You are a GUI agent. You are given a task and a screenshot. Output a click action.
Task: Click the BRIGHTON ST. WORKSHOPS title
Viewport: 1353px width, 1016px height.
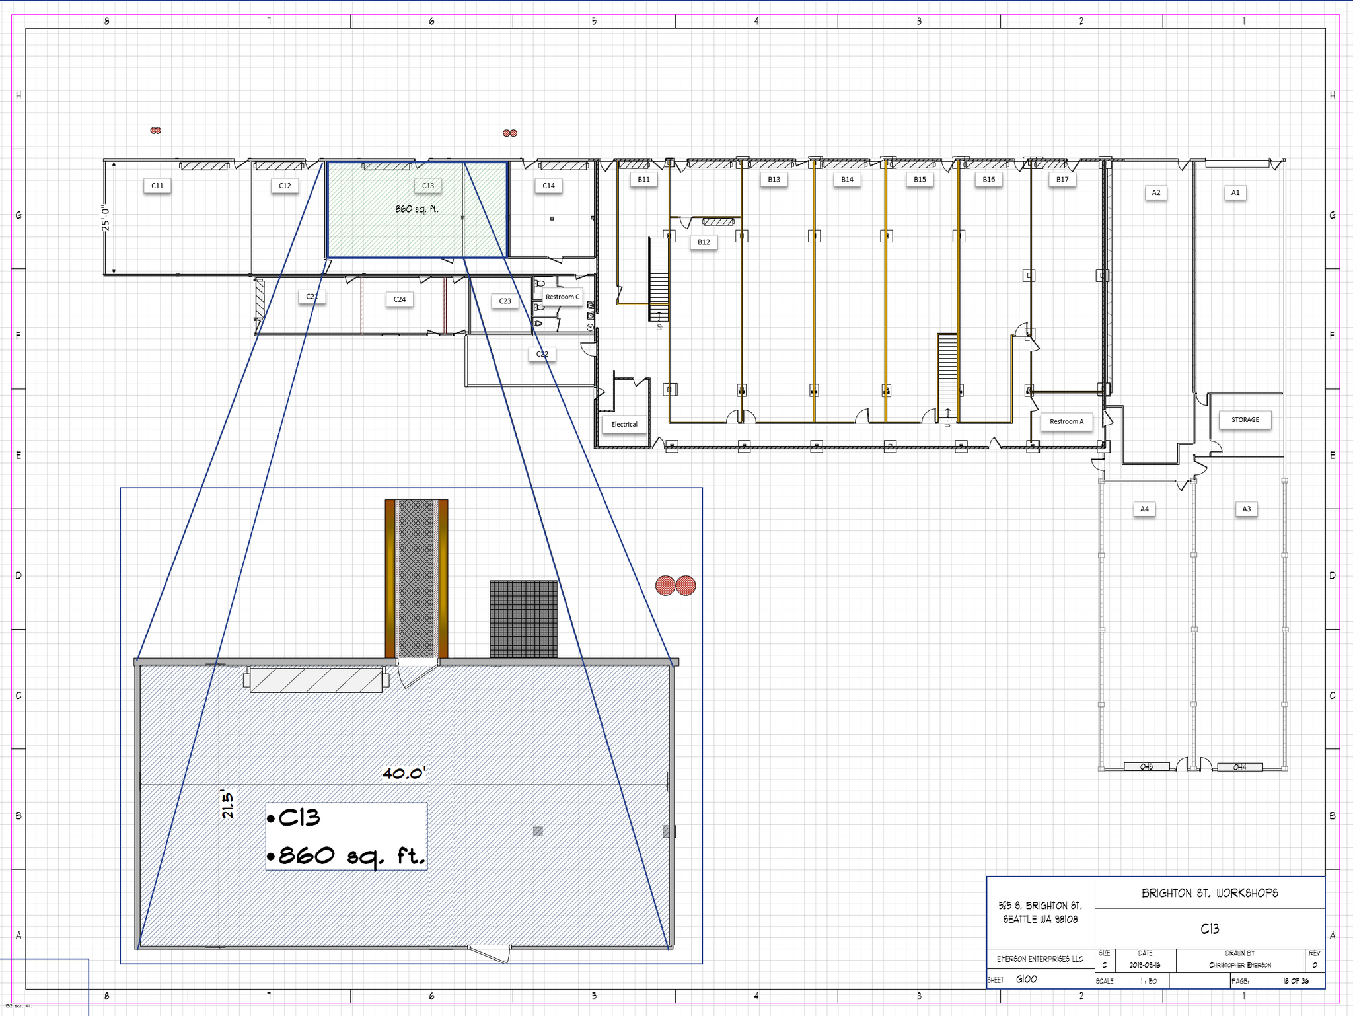pos(1210,893)
